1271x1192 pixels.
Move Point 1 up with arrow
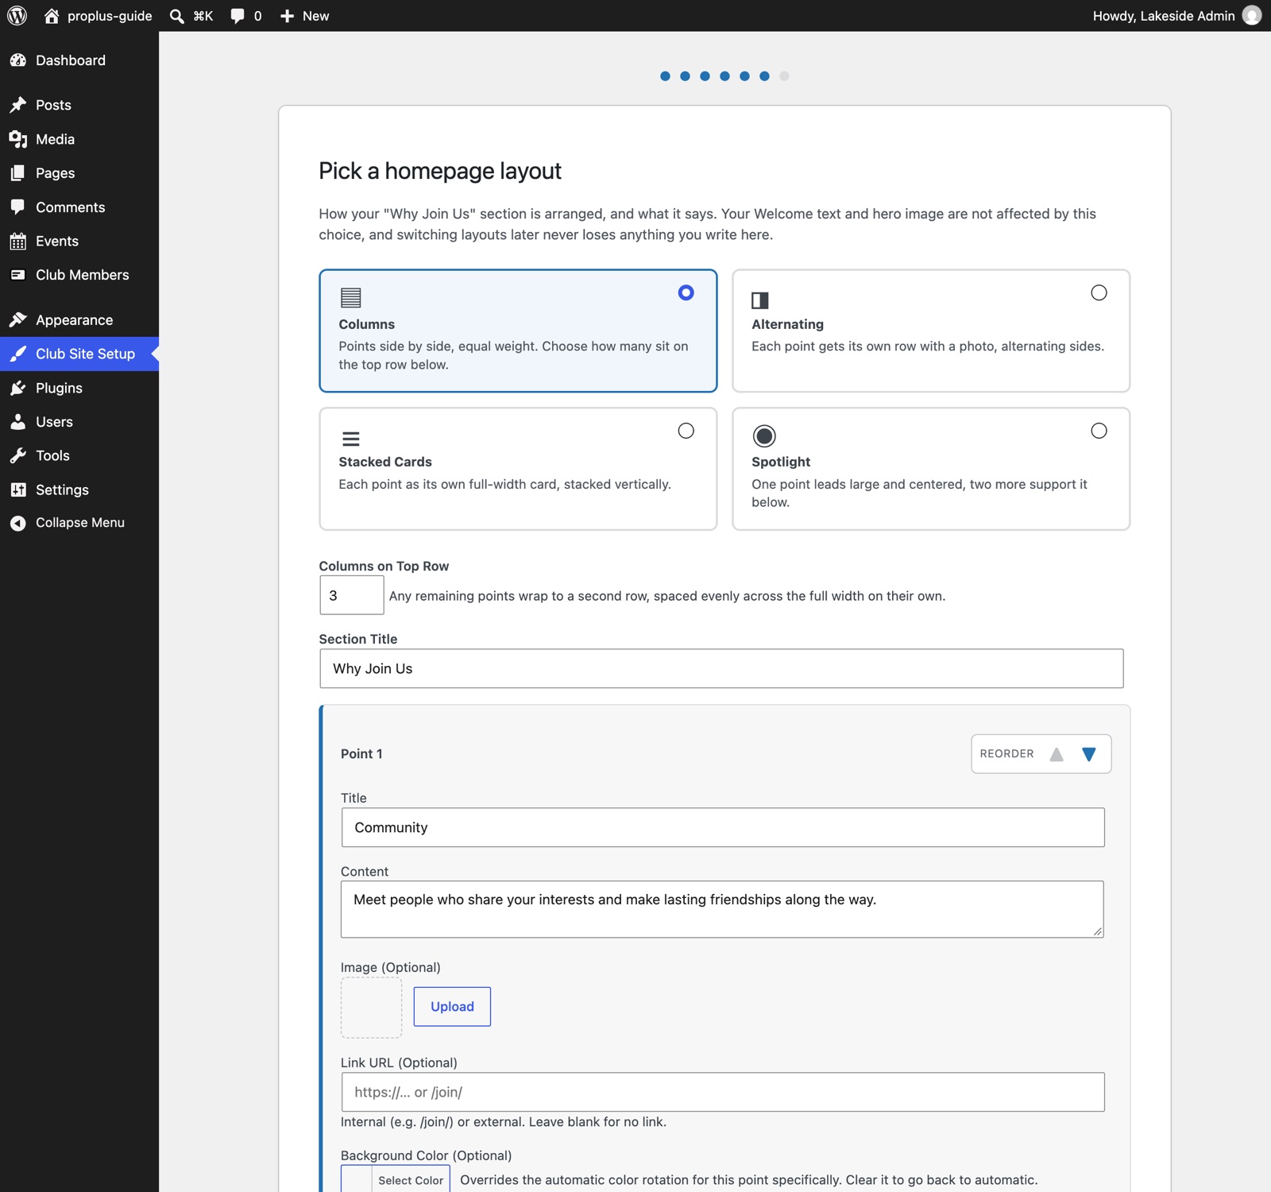click(1057, 754)
